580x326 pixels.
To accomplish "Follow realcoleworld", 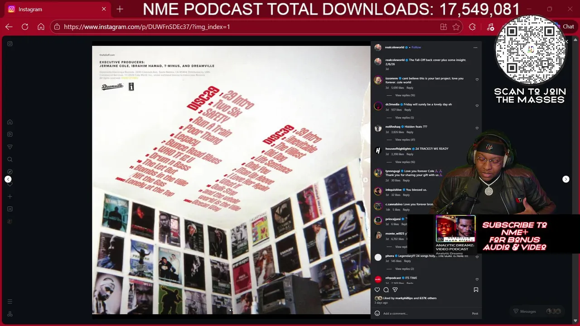I will pos(416,48).
